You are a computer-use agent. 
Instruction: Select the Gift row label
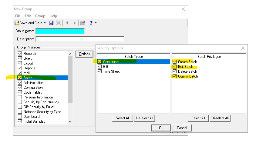coord(106,67)
